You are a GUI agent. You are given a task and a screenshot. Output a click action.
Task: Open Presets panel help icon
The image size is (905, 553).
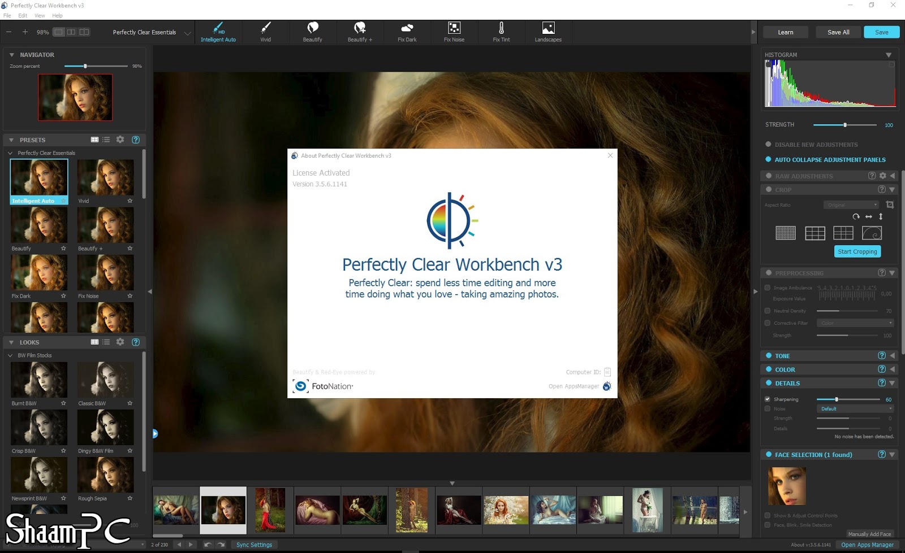click(136, 140)
